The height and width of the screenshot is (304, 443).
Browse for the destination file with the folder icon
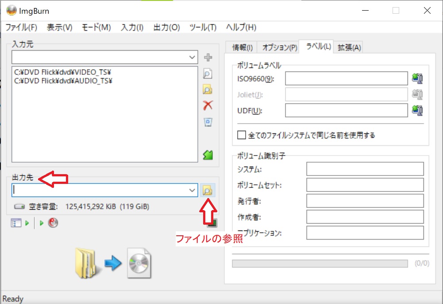[208, 190]
